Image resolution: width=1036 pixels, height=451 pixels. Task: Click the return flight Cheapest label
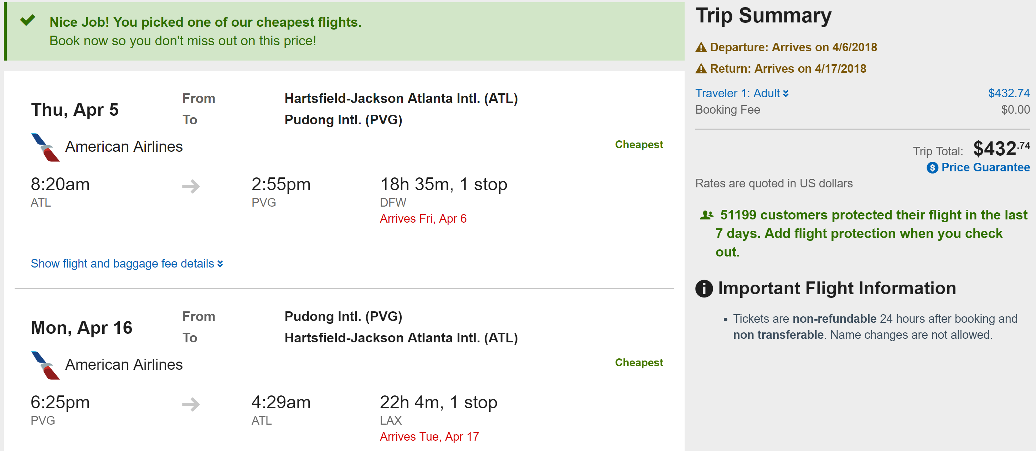click(639, 363)
